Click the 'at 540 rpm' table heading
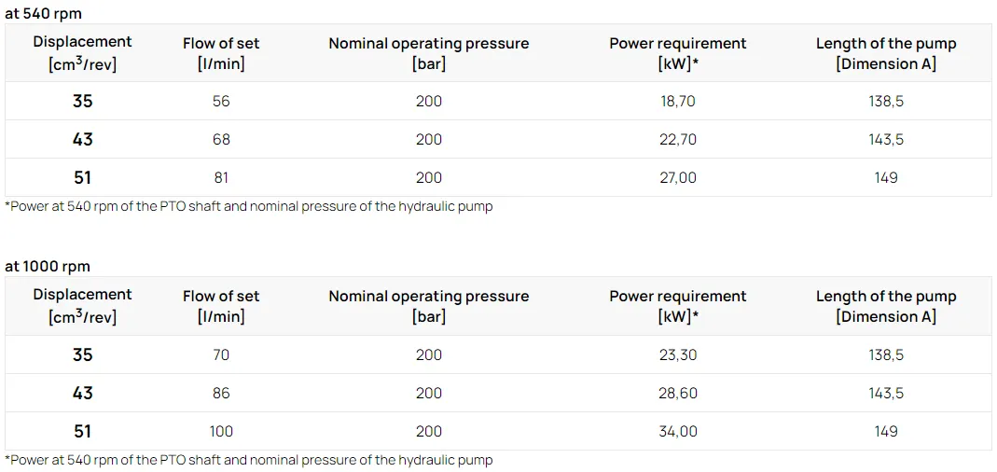997x472 pixels. click(x=43, y=13)
